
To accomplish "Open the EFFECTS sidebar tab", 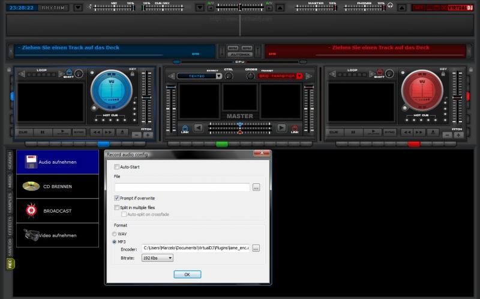I will coord(10,226).
